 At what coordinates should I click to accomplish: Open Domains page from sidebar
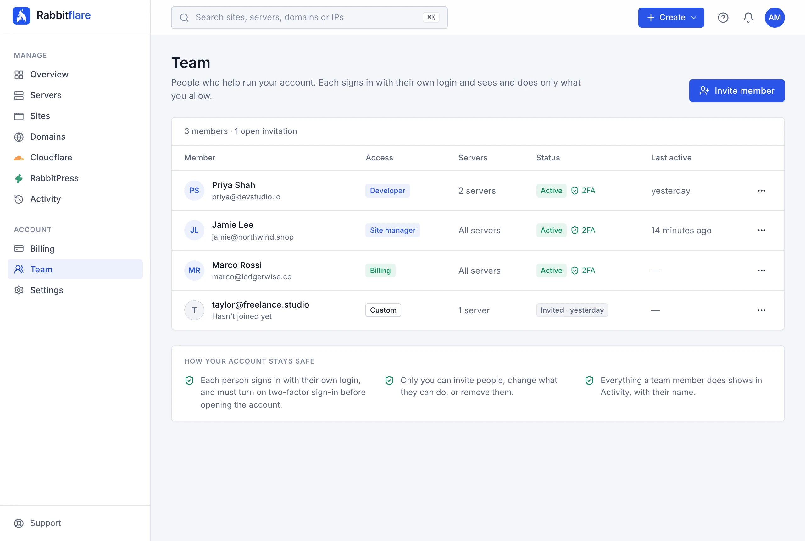tap(75, 137)
